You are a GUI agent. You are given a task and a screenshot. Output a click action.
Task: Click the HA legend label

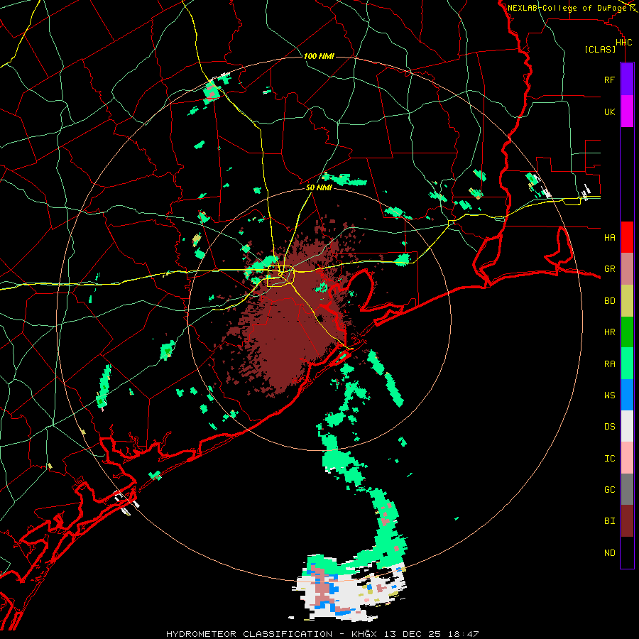[609, 237]
